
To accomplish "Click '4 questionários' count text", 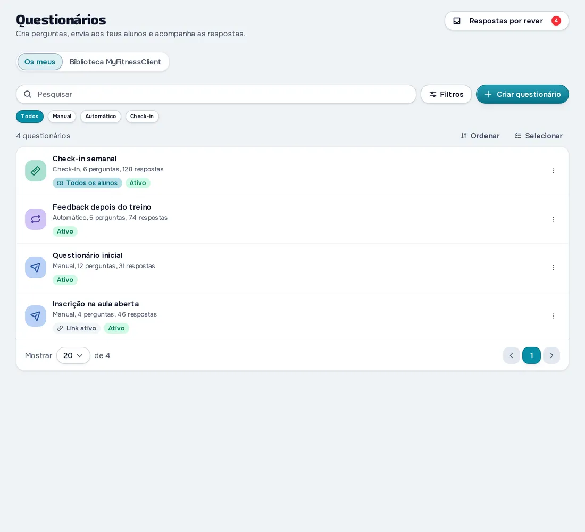I will tap(43, 136).
